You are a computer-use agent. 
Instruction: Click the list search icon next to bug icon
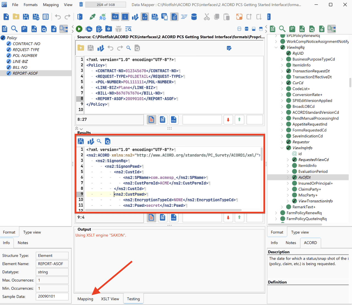128,29
